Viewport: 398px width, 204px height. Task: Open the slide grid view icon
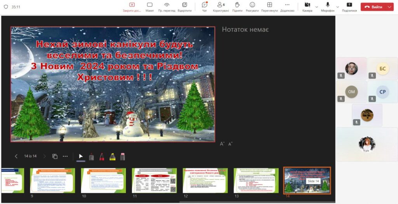pos(55,156)
